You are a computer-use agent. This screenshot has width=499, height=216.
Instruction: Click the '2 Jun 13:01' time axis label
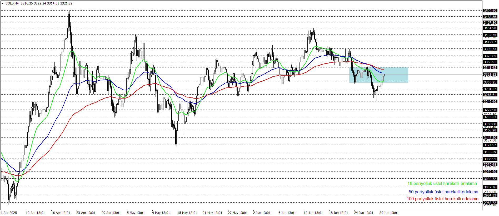tap(262, 213)
